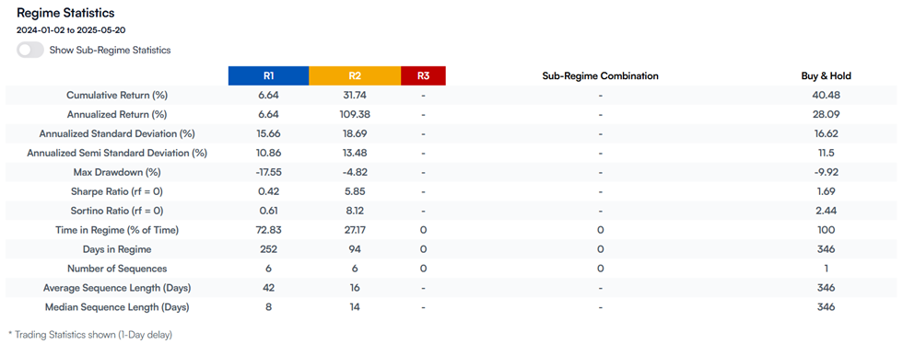903x344 pixels.
Task: Click R1 Sortino ratio value 0.61
Action: [x=268, y=211]
